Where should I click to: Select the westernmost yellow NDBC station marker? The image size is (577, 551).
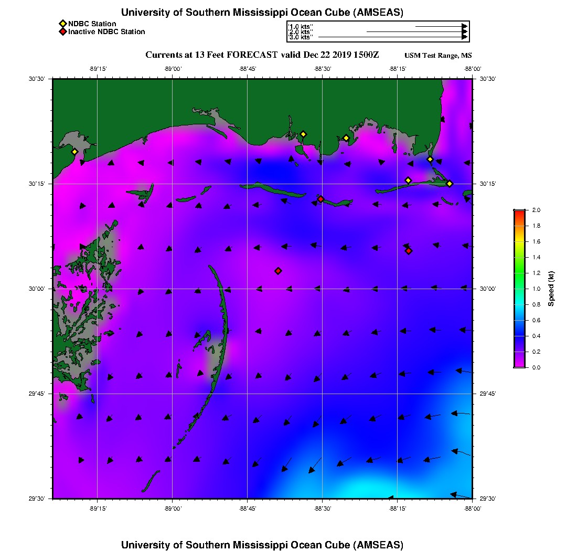click(74, 152)
